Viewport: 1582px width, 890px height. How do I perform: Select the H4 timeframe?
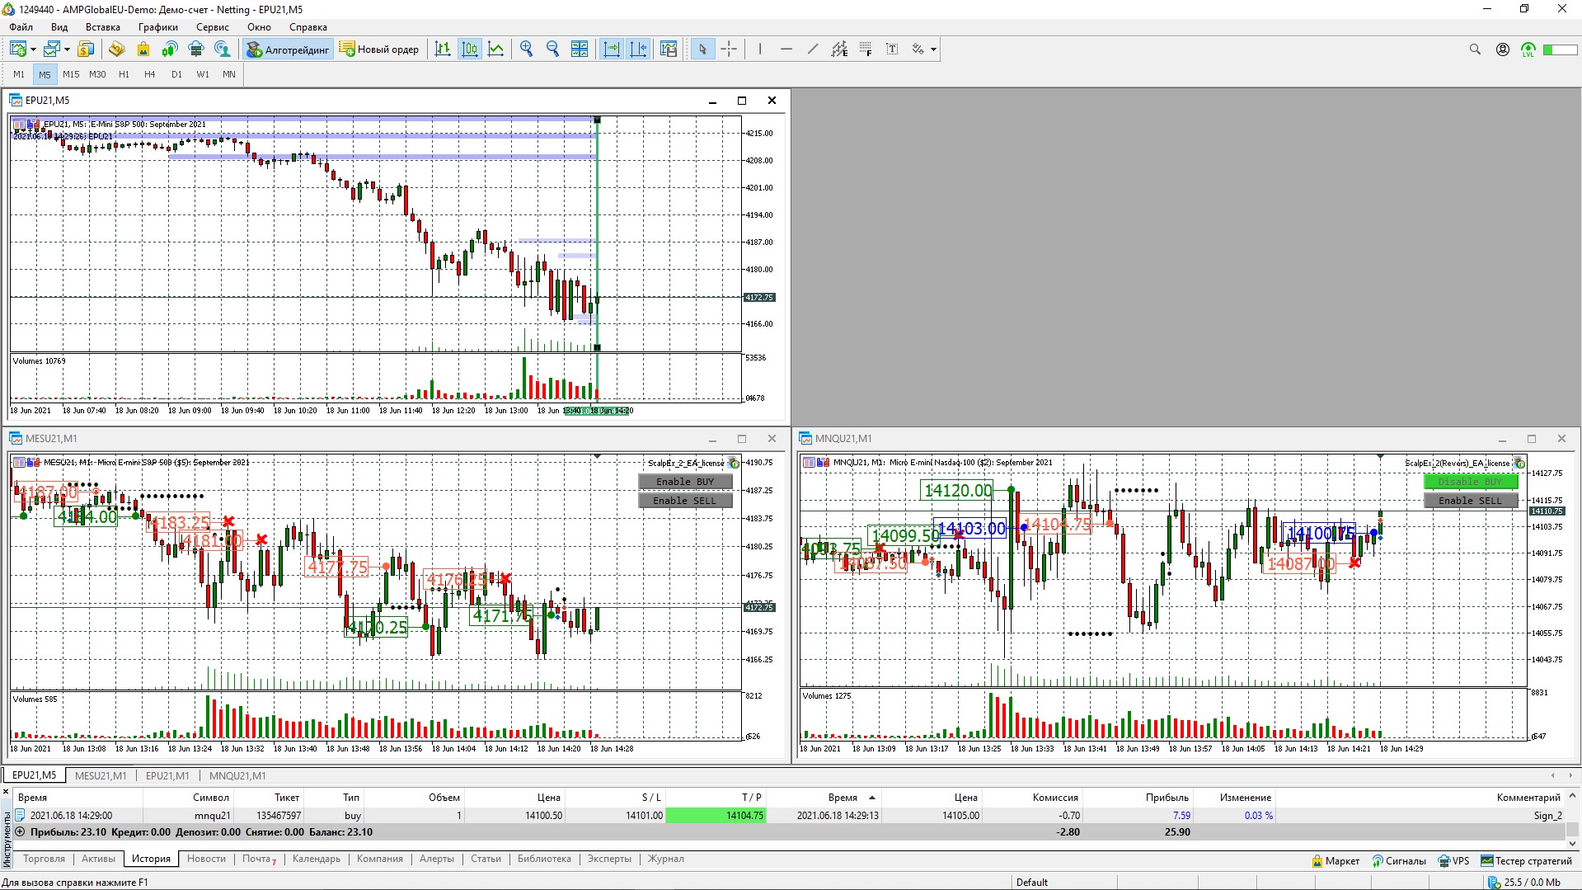[150, 74]
